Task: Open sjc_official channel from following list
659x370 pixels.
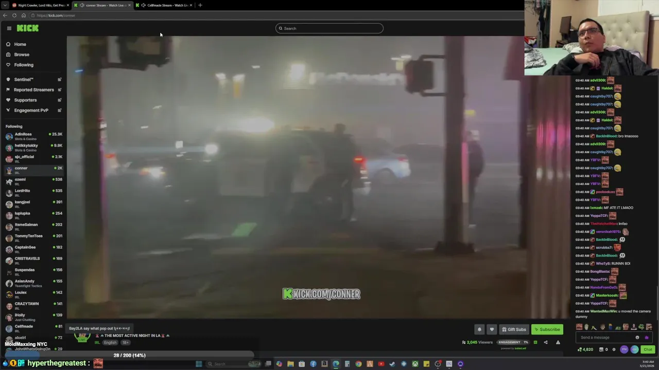Action: coord(33,159)
